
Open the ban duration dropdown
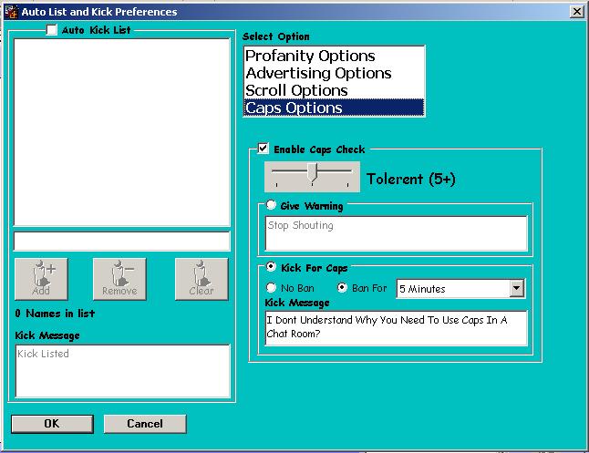(x=517, y=289)
